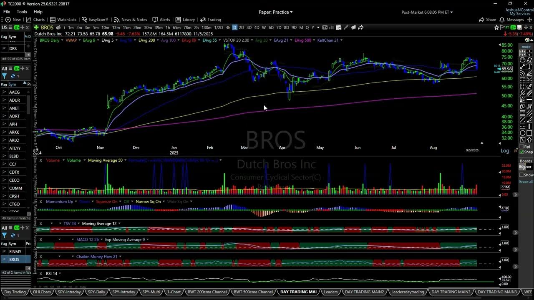Select the Text drawing tool
Screen dimensions: 534x300
pos(529,65)
